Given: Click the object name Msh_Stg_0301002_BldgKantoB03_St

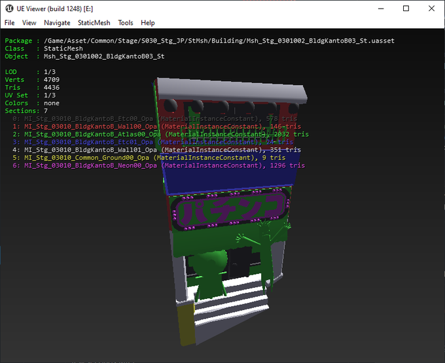Looking at the screenshot, I should (104, 56).
